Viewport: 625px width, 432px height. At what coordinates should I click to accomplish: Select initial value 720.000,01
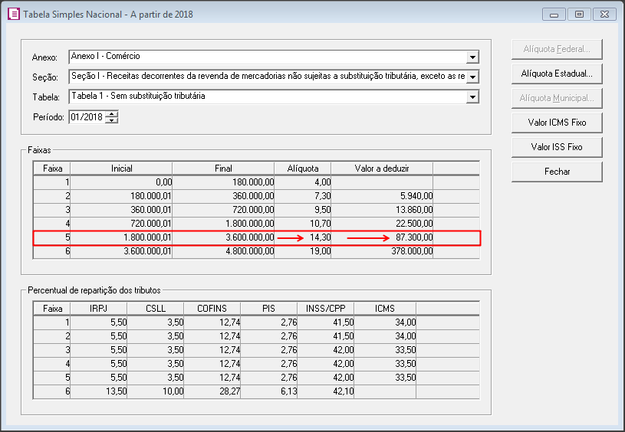point(122,224)
